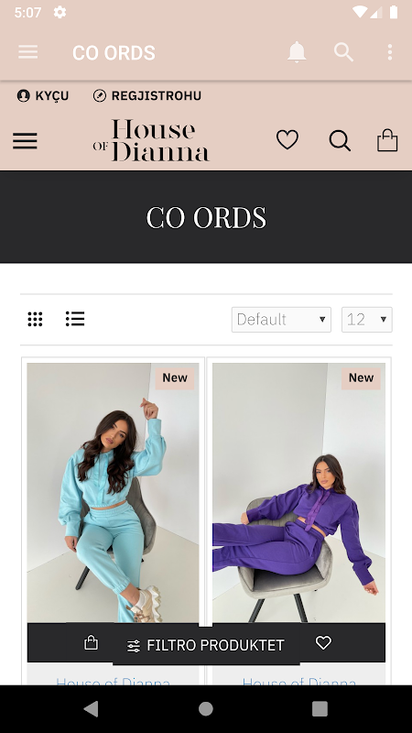Open the purple tracksuit product image

click(299, 493)
